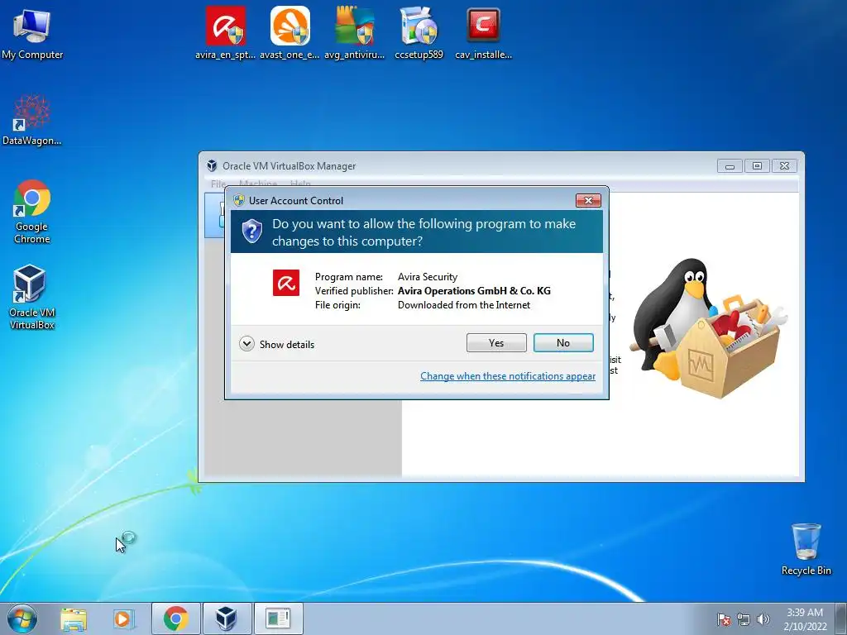
Task: Select the Google Chrome desktop shortcut
Action: point(32,212)
